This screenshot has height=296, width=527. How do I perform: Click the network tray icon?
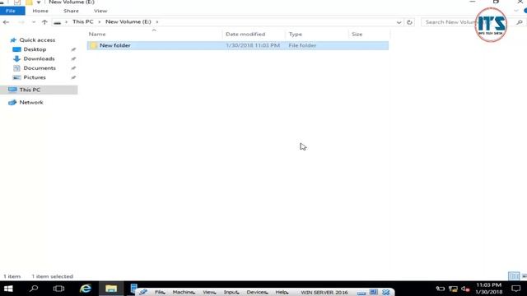tap(453, 289)
